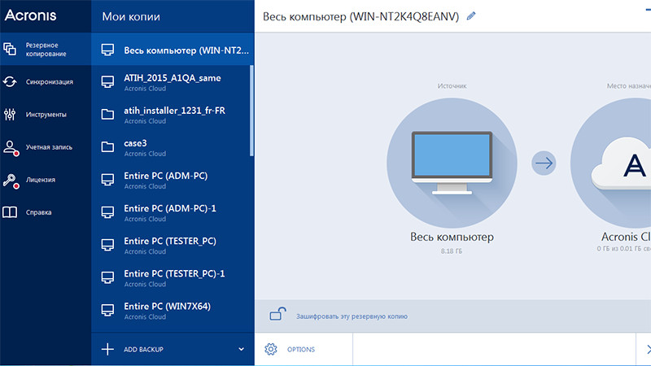This screenshot has height=366, width=651.
Task: Select atih_installer_1231_fr-FR backup entry
Action: point(170,115)
